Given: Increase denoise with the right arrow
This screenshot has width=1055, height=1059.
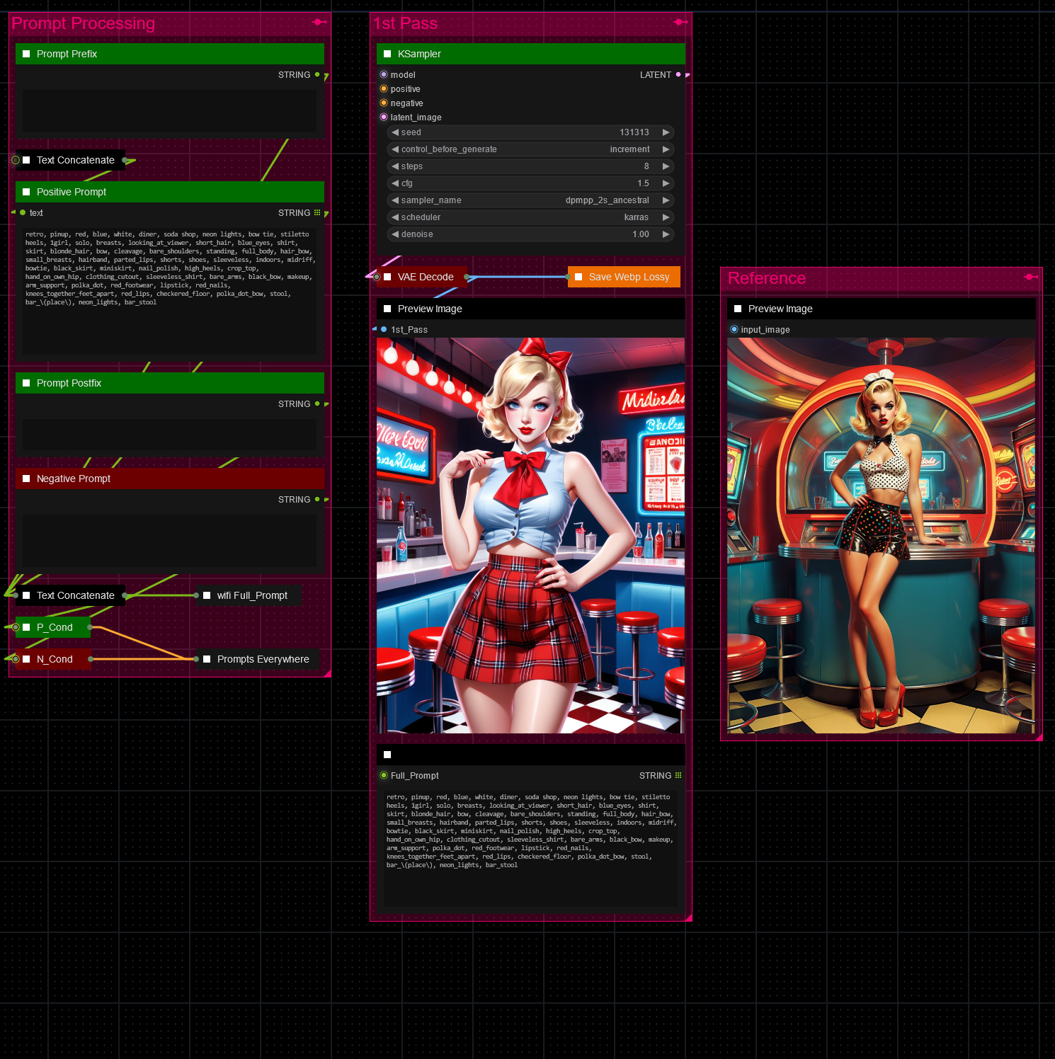Looking at the screenshot, I should (x=666, y=234).
